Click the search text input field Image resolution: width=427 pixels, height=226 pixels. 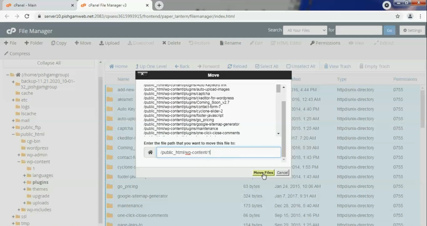[x=359, y=30]
